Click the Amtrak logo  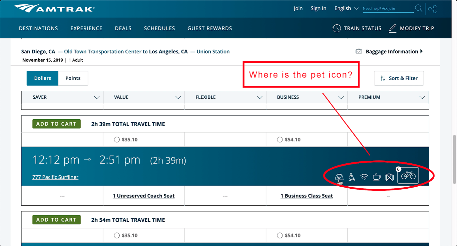(54, 8)
